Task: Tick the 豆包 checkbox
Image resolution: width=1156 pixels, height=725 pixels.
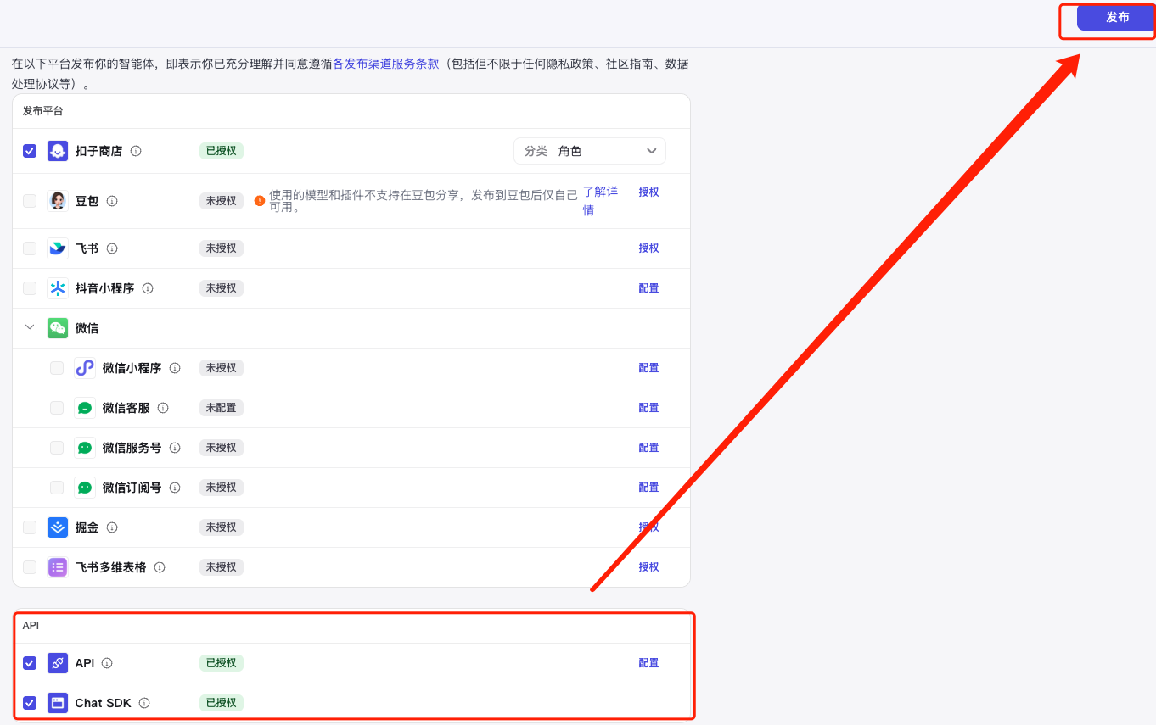Action: click(30, 201)
